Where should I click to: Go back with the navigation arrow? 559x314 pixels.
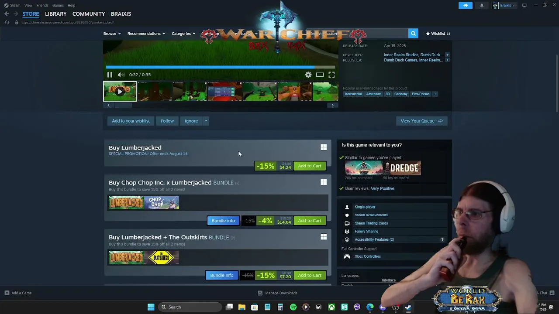point(7,14)
